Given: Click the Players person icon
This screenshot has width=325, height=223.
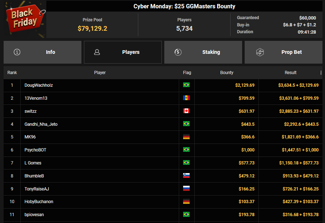Looking at the screenshot, I should 97,52.
